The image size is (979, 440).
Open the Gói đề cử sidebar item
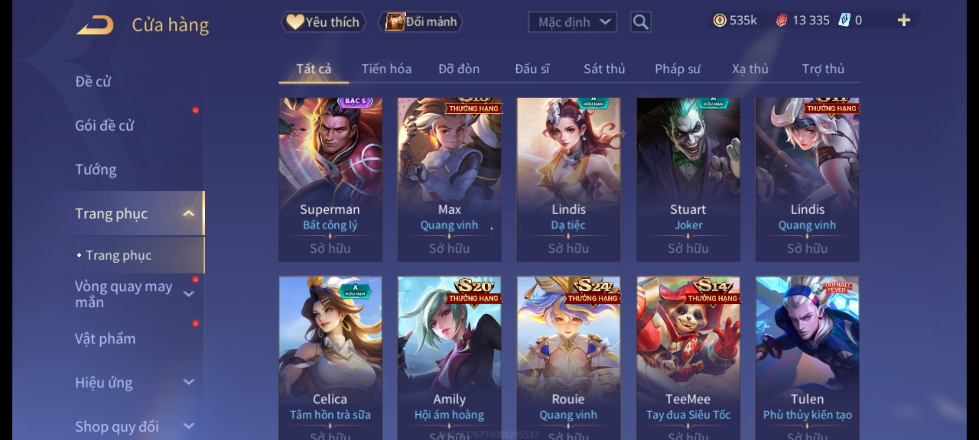click(x=104, y=125)
